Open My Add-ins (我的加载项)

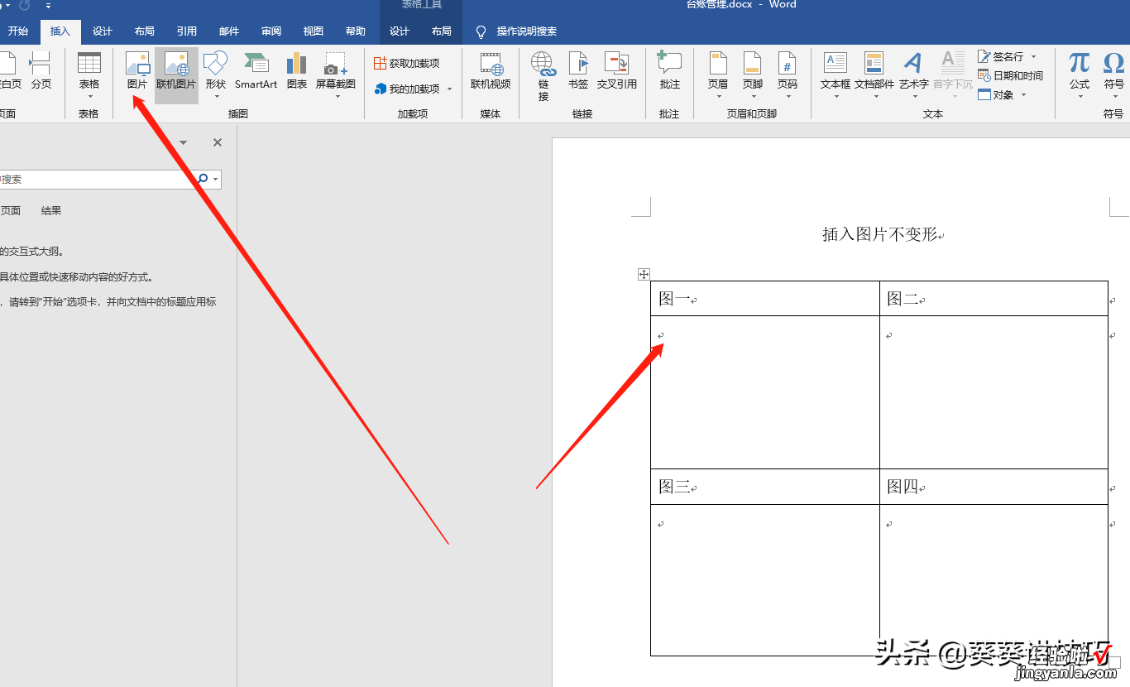tap(407, 89)
